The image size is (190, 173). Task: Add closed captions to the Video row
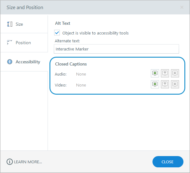coord(155,84)
